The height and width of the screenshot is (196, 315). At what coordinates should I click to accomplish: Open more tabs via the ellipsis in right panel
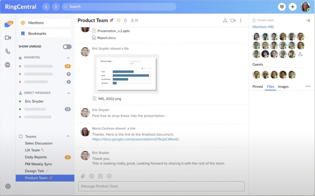[307, 86]
